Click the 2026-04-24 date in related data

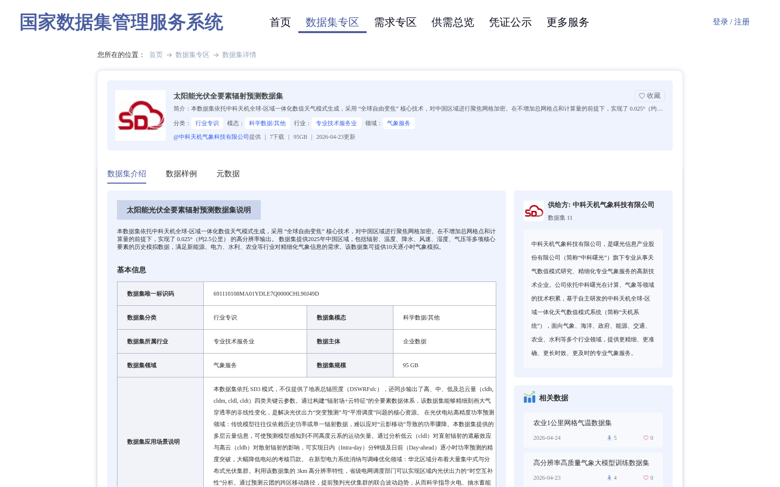point(547,438)
